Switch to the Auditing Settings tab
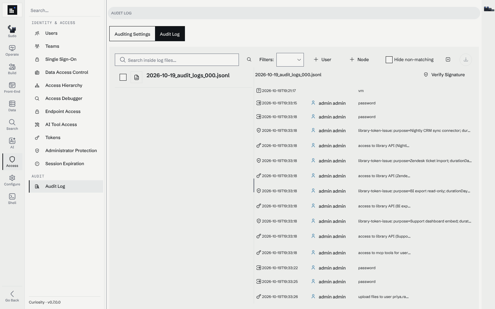Screen dimensions: 495x309 (x=132, y=34)
